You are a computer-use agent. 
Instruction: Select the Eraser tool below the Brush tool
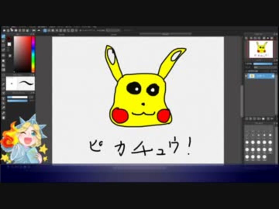(3, 41)
